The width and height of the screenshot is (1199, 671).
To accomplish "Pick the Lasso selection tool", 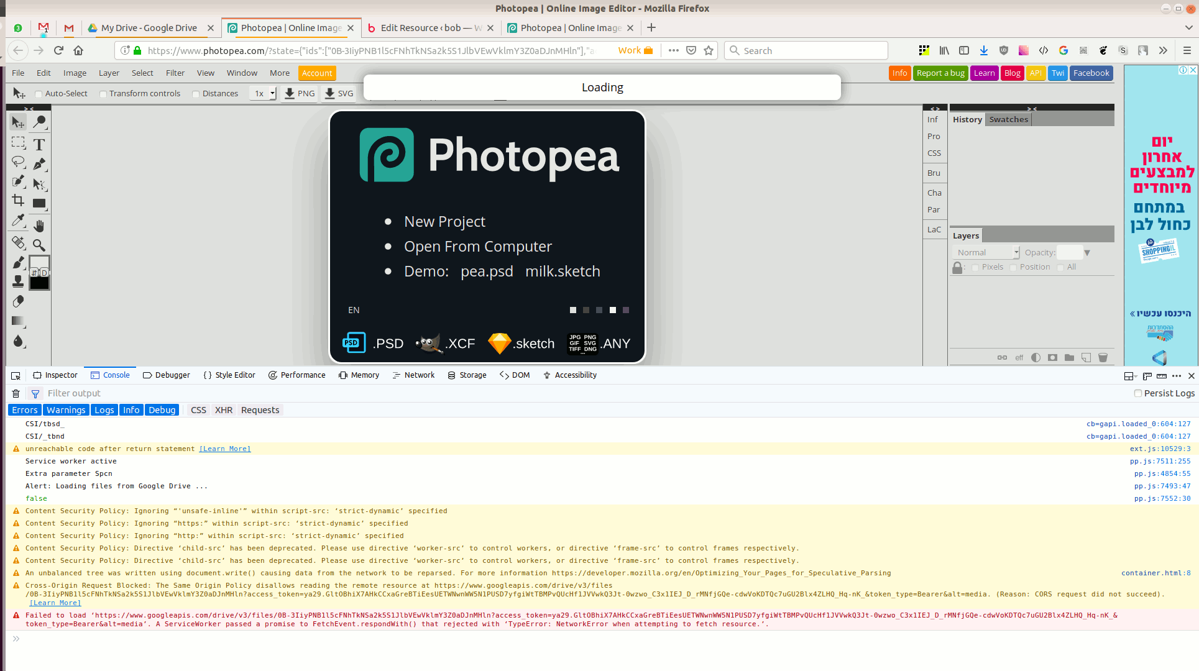I will click(18, 163).
